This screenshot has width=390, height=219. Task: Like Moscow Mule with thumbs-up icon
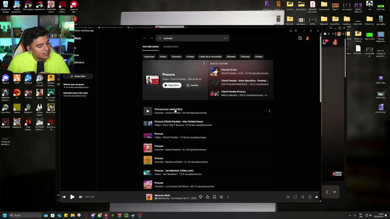[207, 197]
